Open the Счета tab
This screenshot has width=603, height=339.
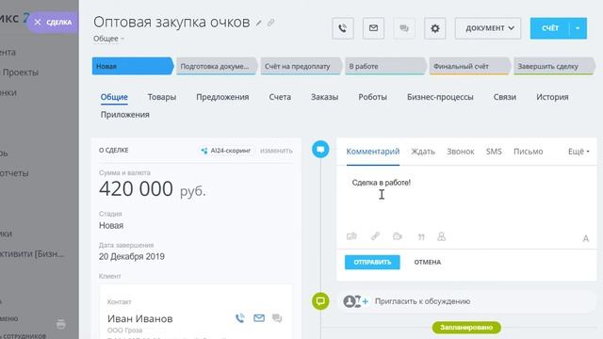tap(280, 97)
